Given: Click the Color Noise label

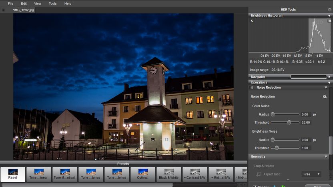Looking at the screenshot, I should point(261,106).
